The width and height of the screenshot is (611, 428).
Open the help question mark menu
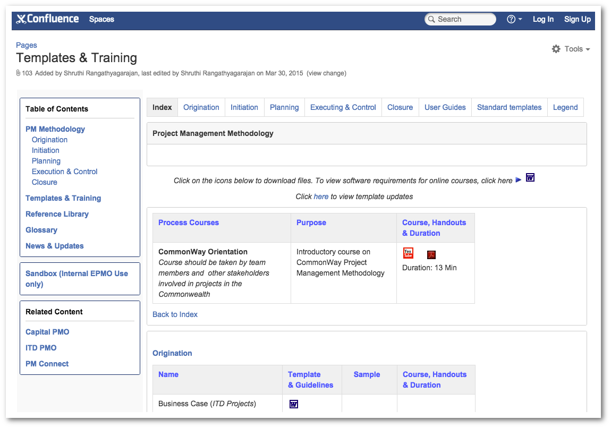[x=514, y=19]
